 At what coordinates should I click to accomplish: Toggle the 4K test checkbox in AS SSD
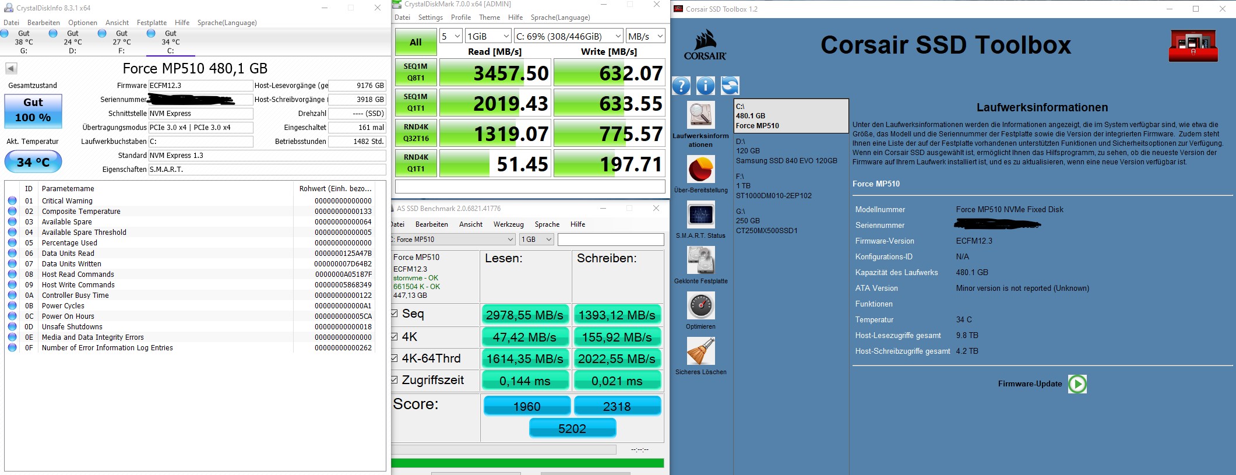[x=395, y=337]
